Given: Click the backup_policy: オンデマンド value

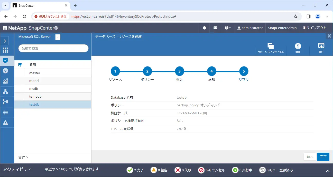Looking at the screenshot, I should (x=199, y=105).
